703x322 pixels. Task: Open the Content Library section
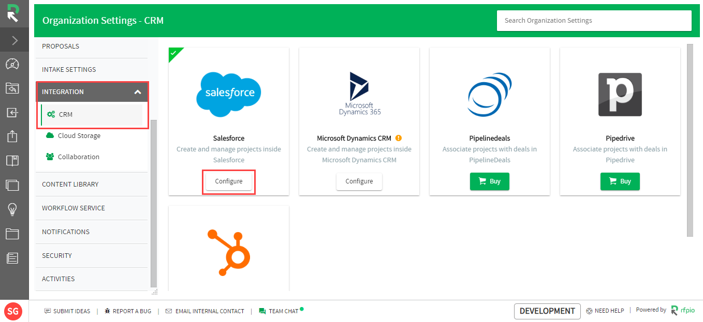click(x=92, y=184)
